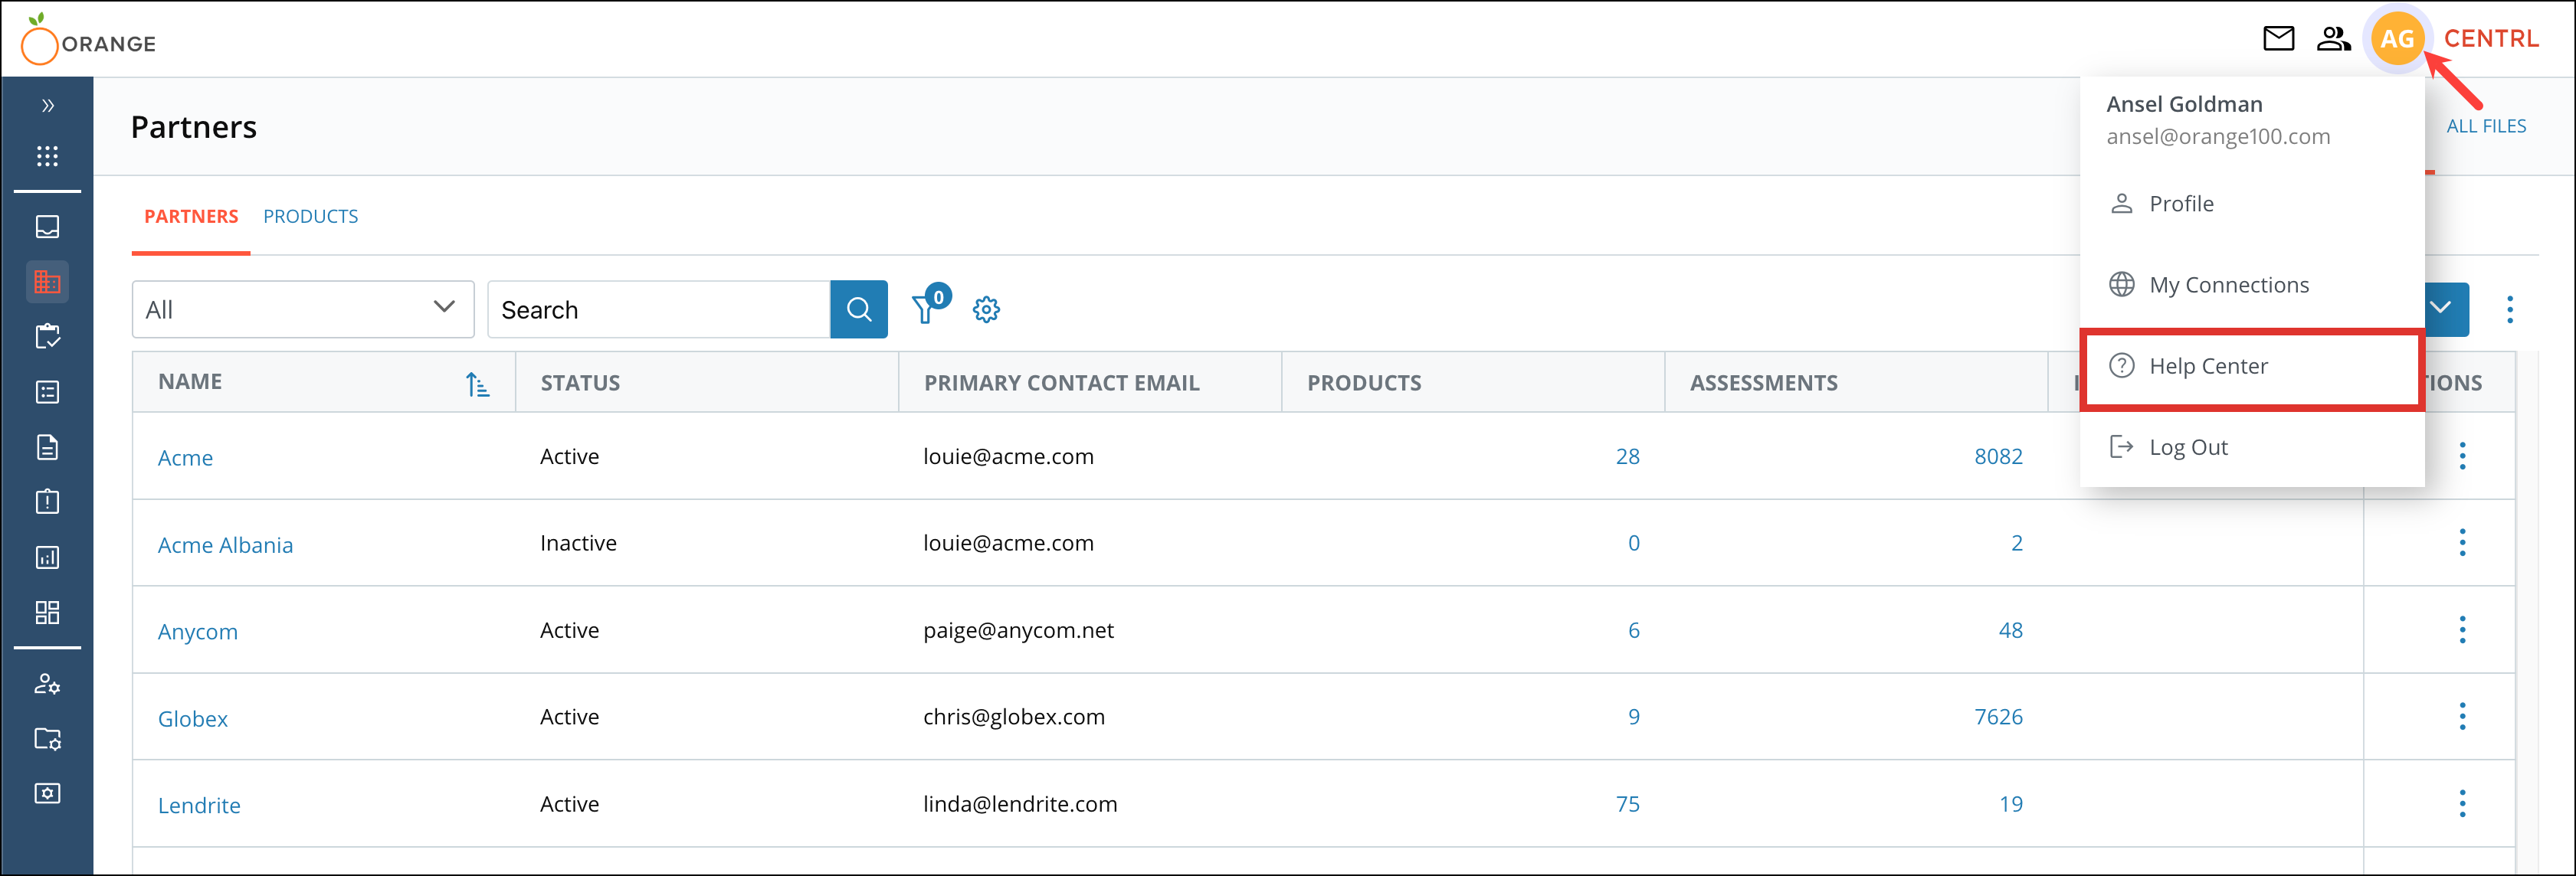2576x876 pixels.
Task: Open the Globex partner link
Action: [193, 719]
